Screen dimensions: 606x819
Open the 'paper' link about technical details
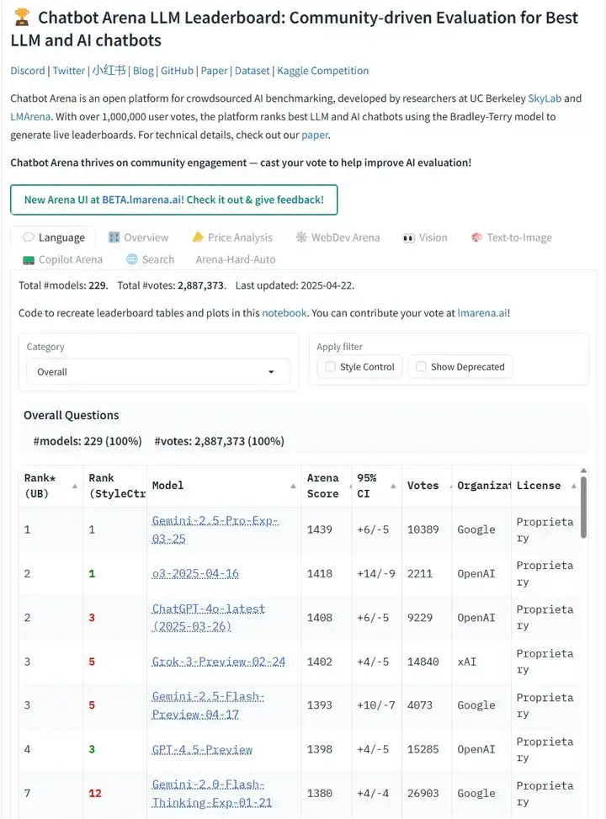[315, 135]
